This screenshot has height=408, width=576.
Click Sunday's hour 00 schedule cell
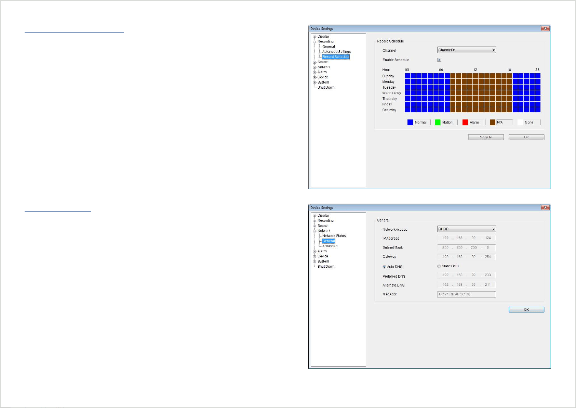point(407,76)
